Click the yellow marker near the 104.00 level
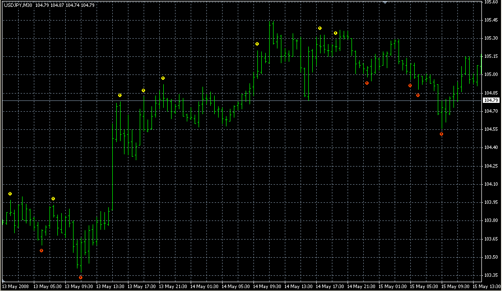Viewport: 502px width, 291px height. pos(53,198)
